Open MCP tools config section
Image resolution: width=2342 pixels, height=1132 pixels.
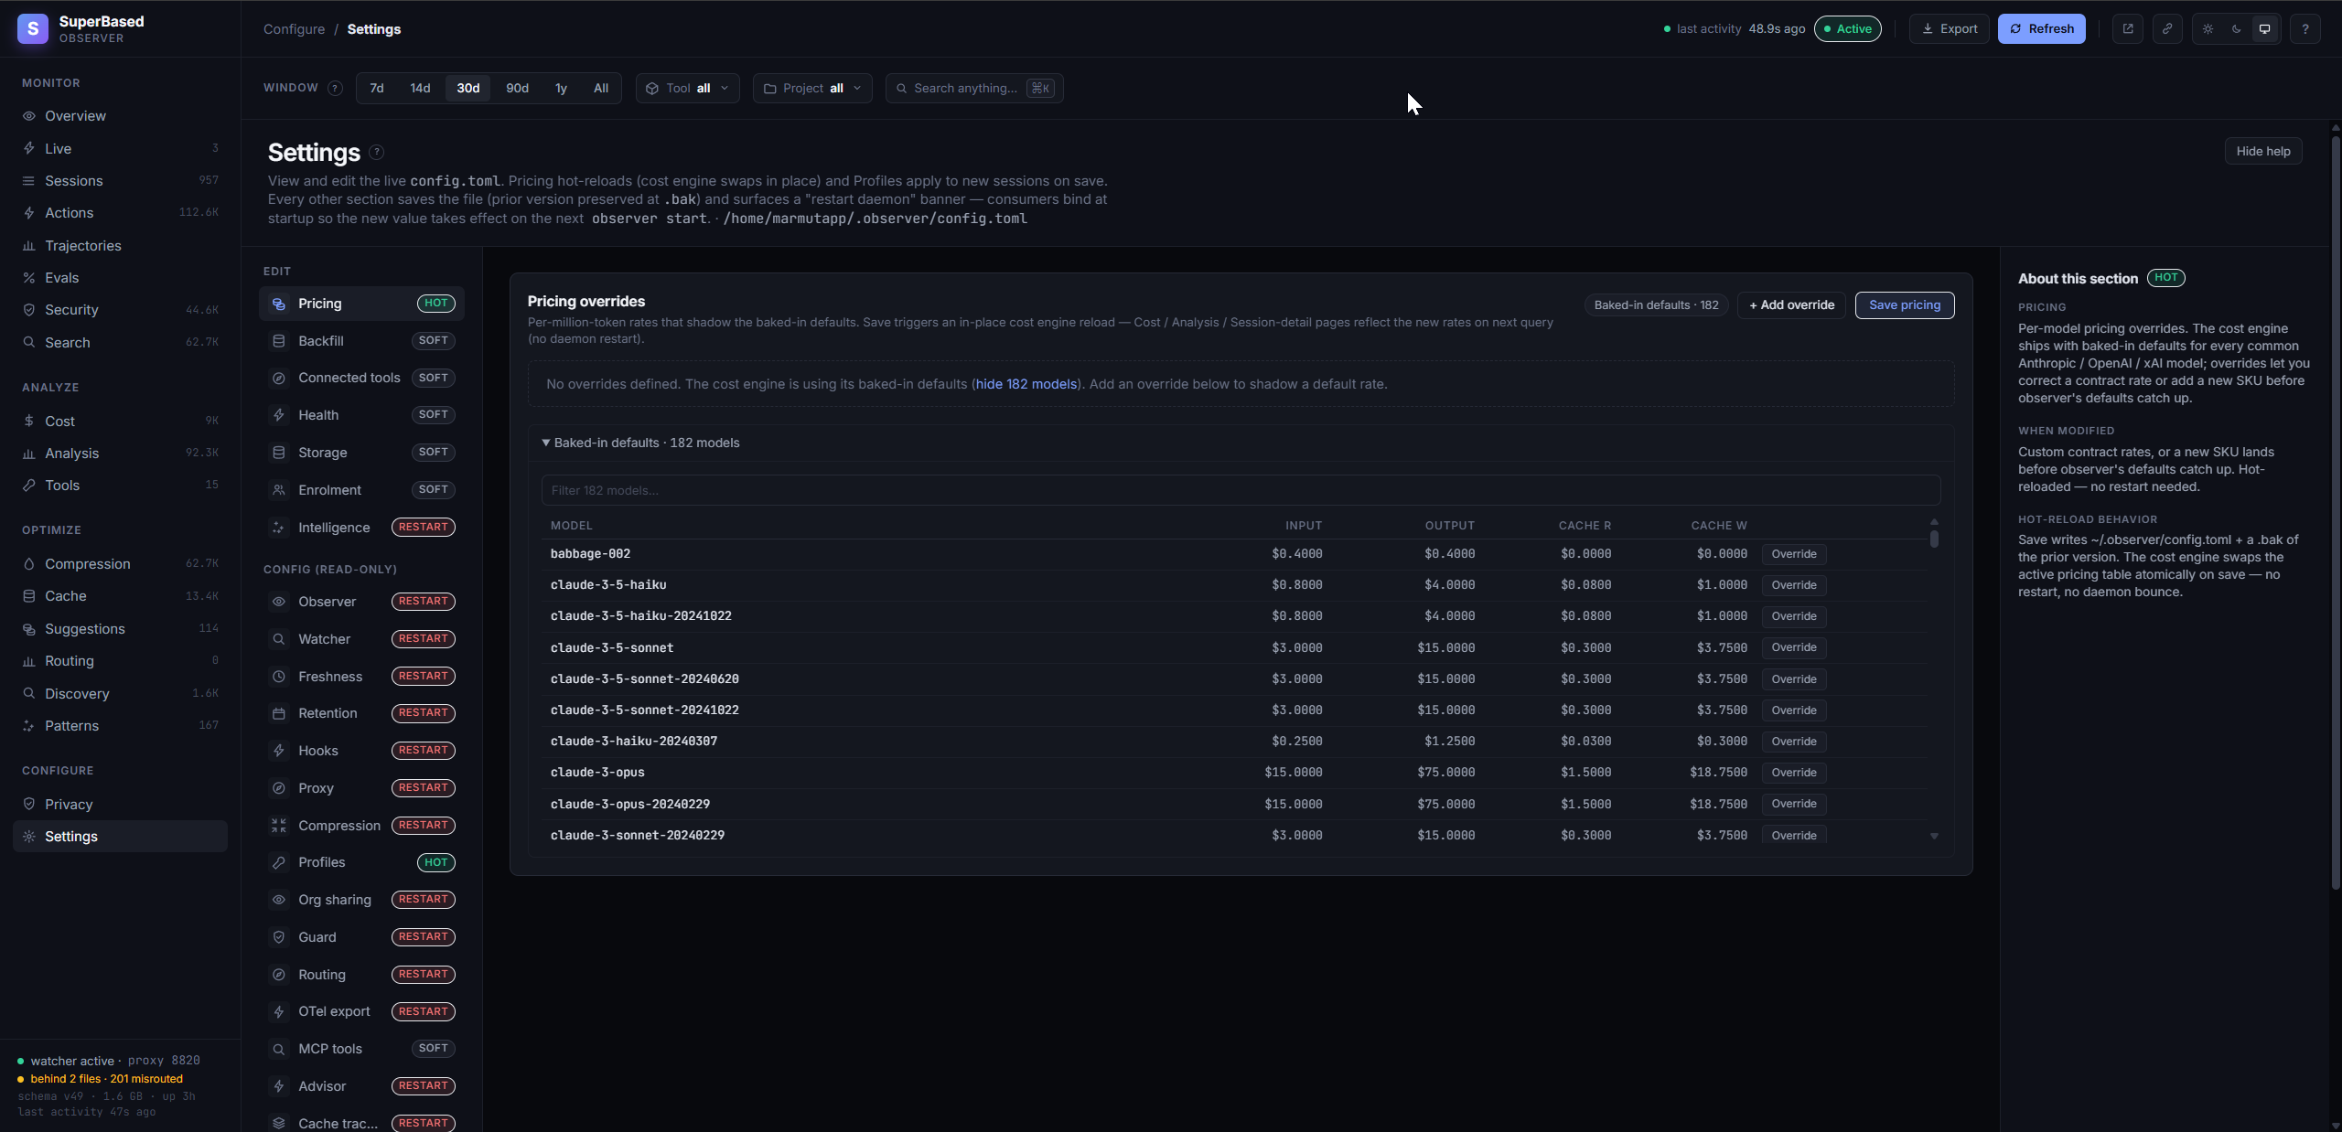361,1049
